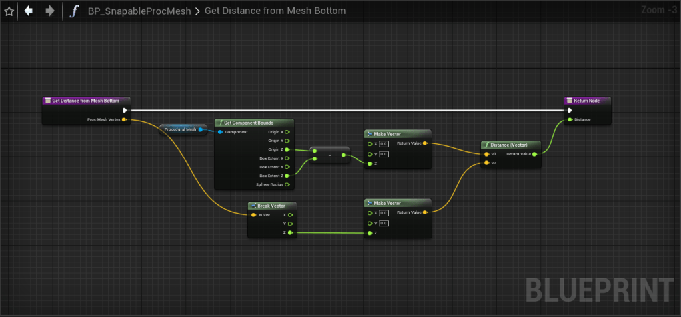Click the Get Distance from Mesh Bottom breadcrumb
Image resolution: width=681 pixels, height=317 pixels.
coord(274,11)
